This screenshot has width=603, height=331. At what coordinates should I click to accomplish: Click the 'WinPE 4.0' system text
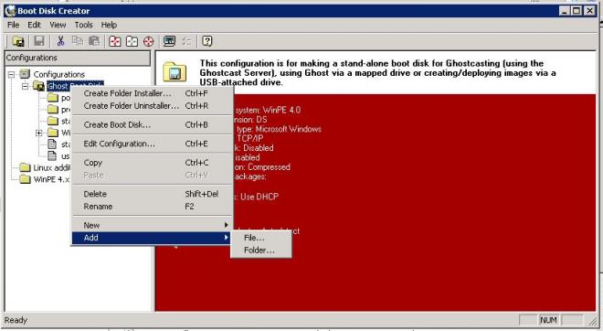click(281, 110)
